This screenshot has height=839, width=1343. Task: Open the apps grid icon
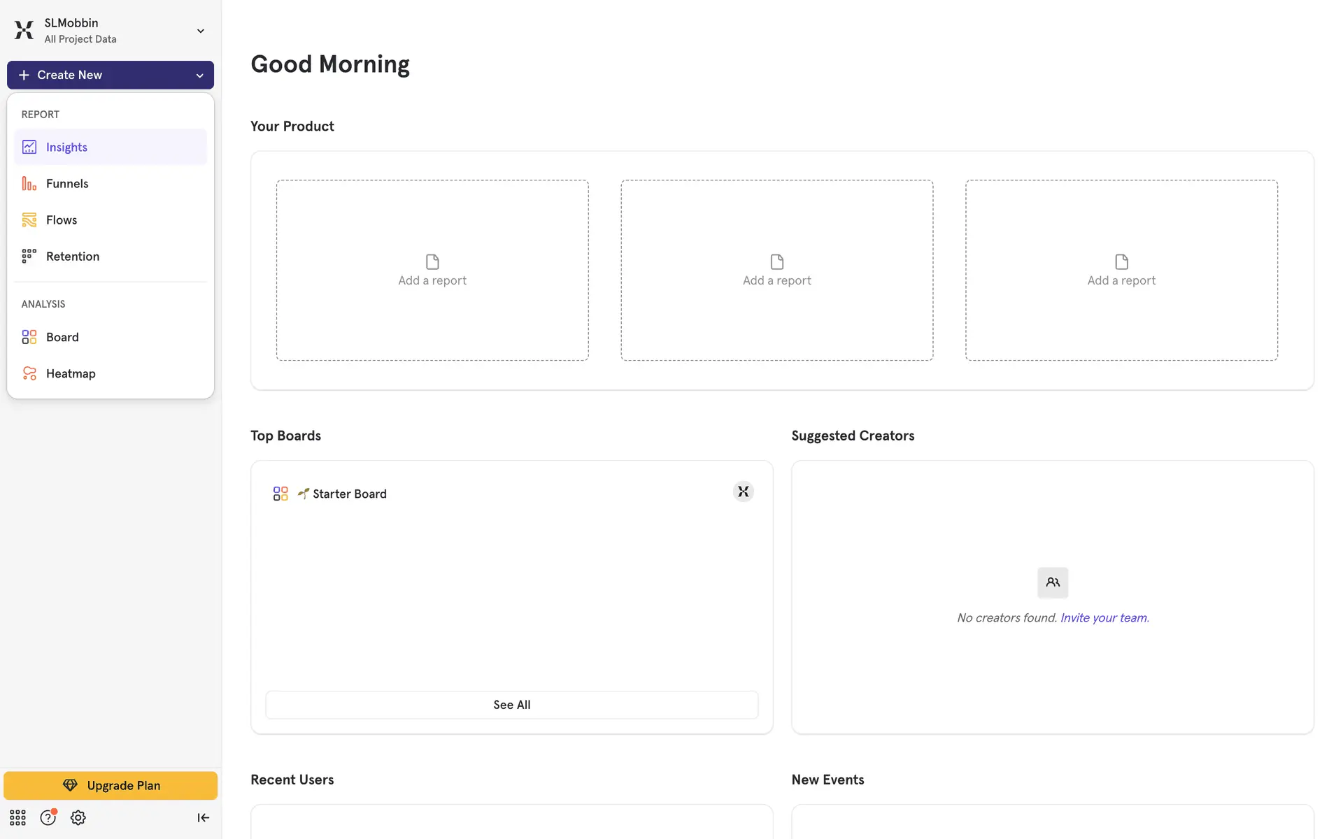click(x=17, y=817)
